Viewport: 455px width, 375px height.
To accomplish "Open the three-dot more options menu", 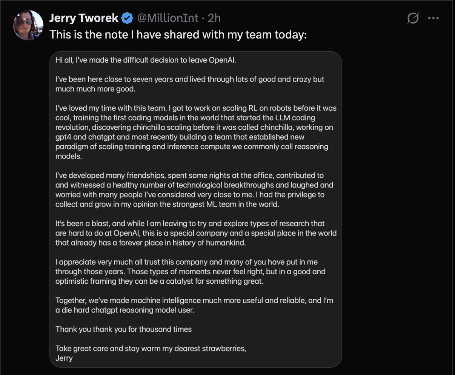I will [x=433, y=18].
